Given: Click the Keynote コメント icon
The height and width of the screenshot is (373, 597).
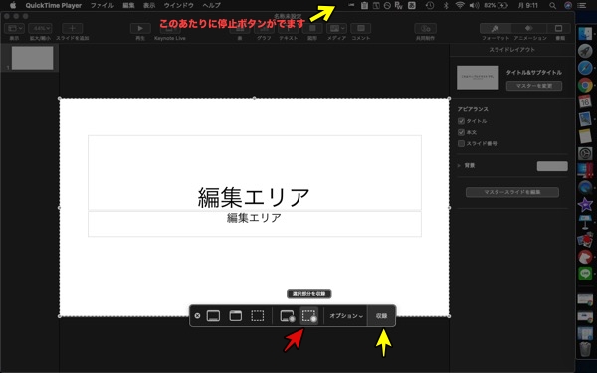Looking at the screenshot, I should (x=361, y=28).
